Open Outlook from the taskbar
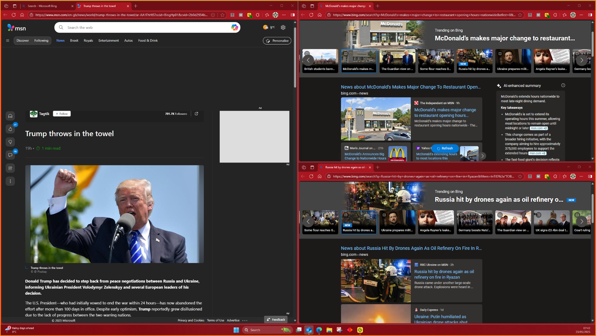The image size is (596, 336). (x=309, y=330)
